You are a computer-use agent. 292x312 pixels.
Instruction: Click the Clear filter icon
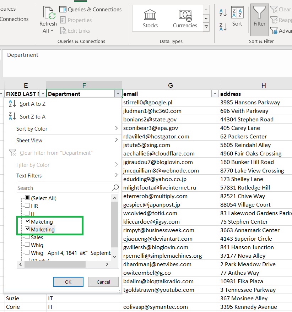(274, 9)
